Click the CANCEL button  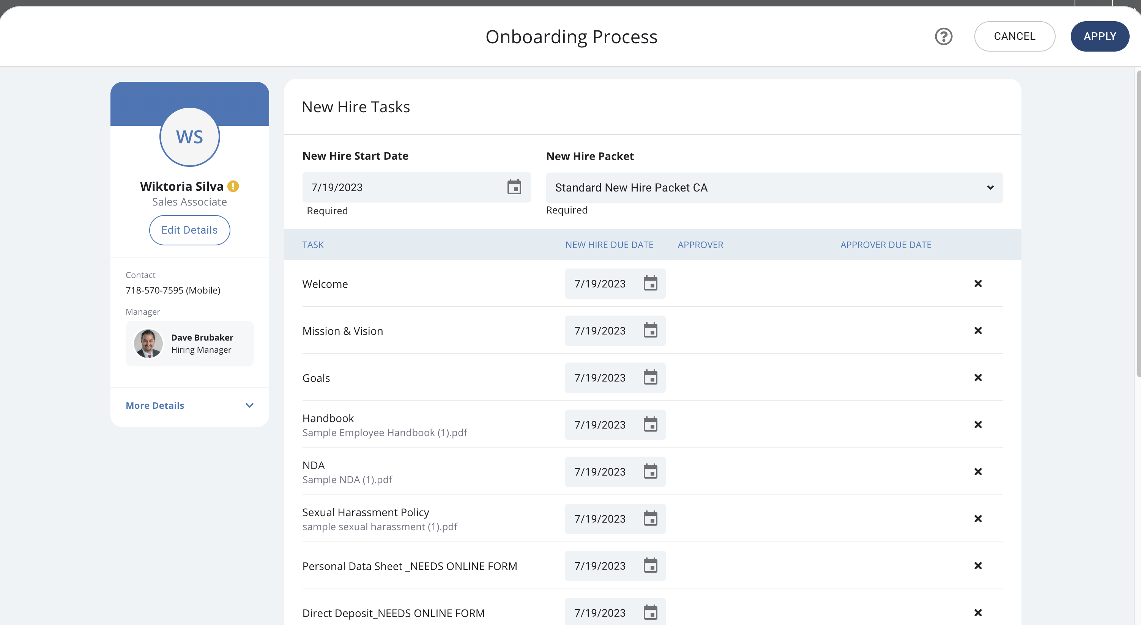coord(1014,36)
